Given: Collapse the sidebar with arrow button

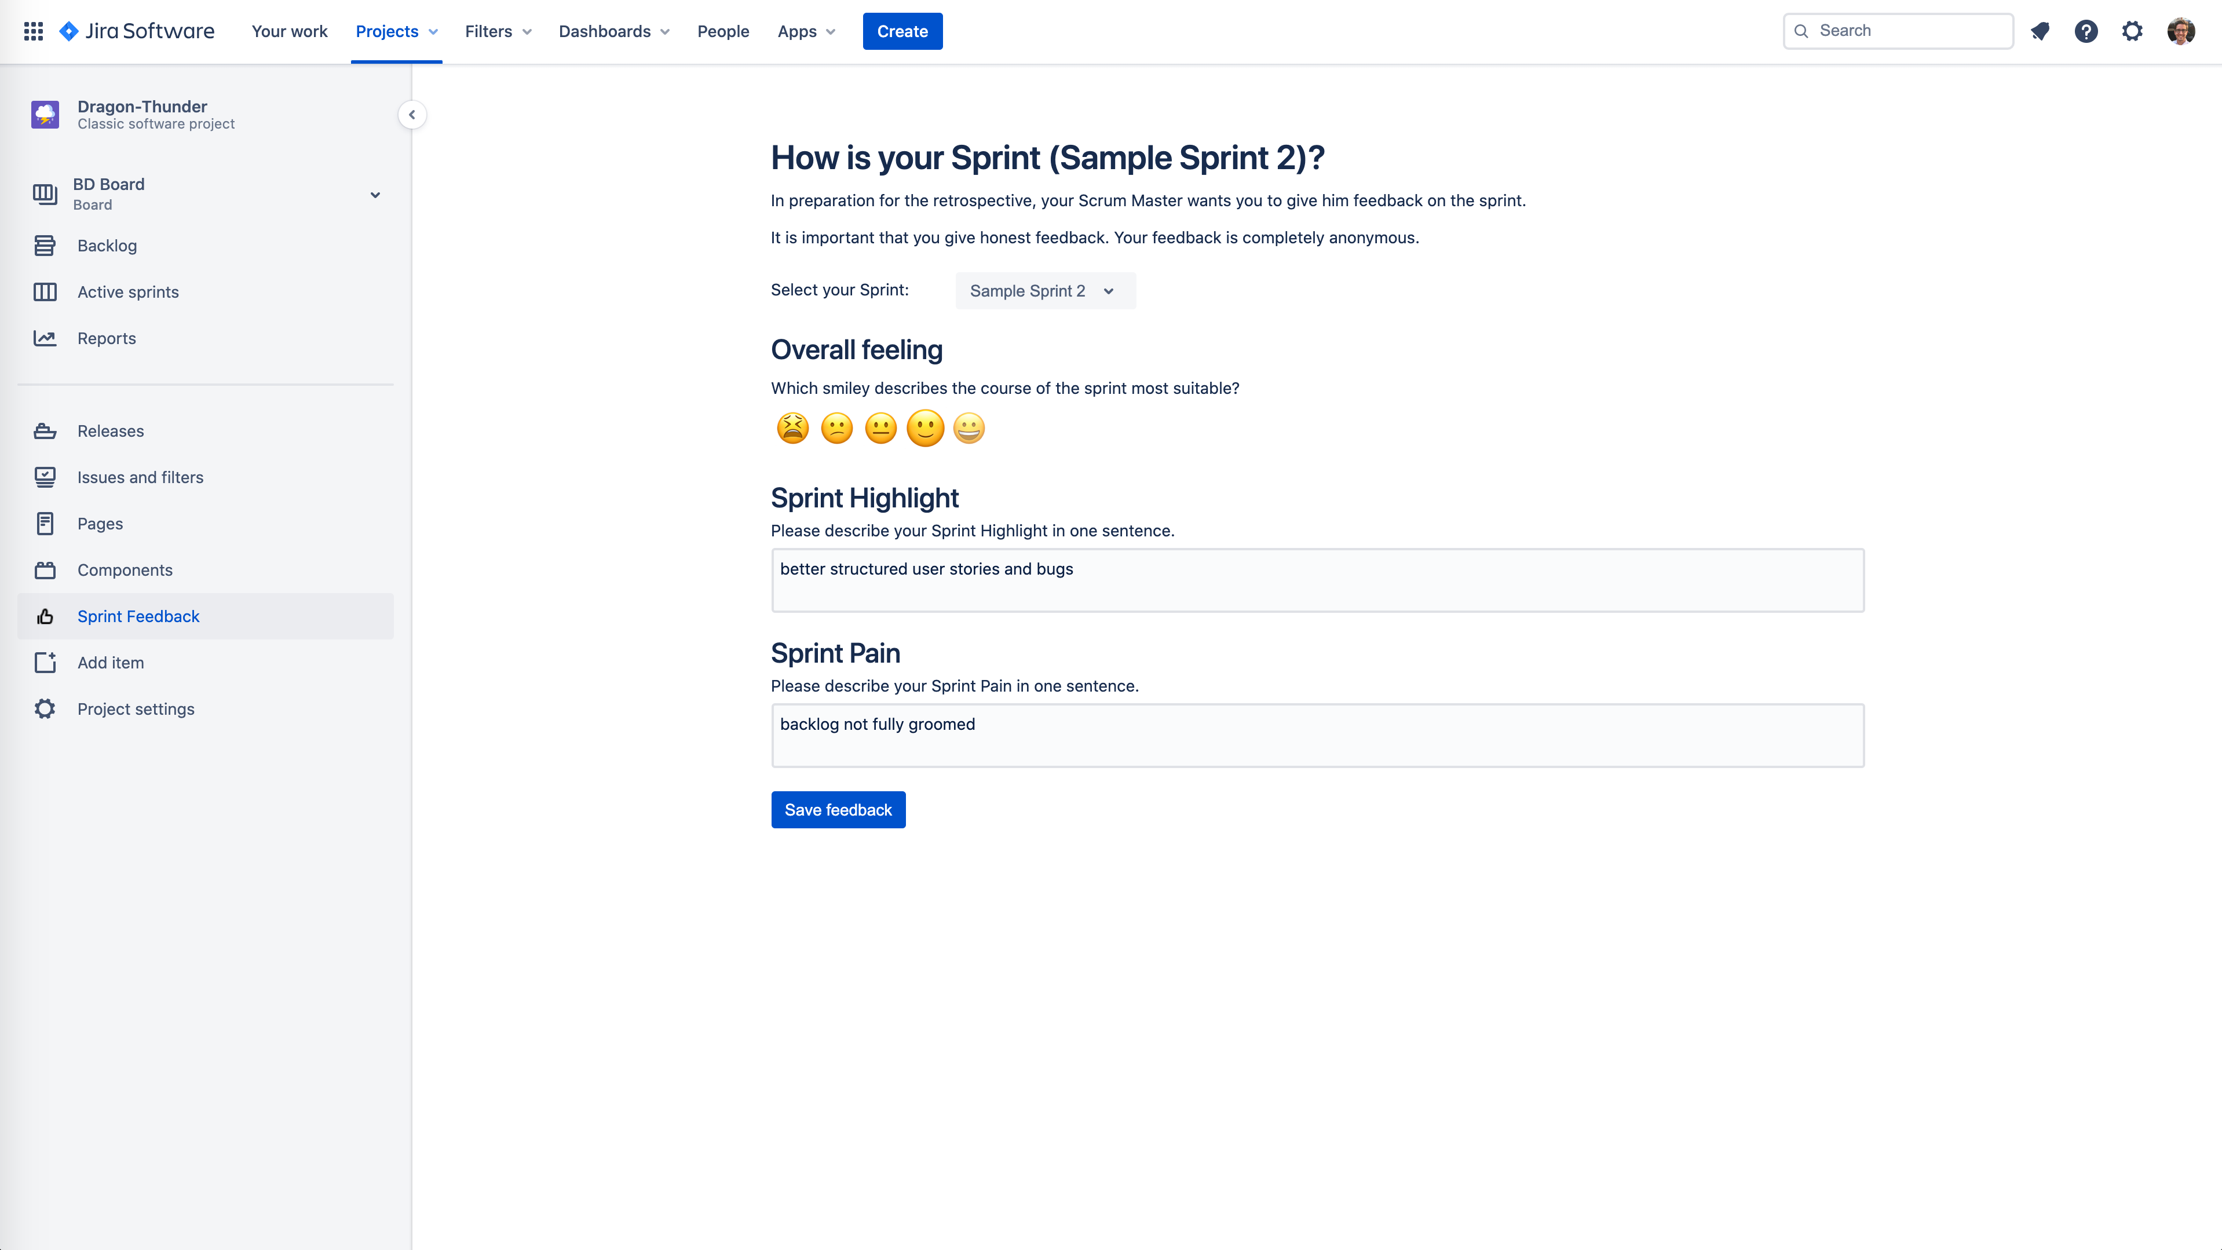Looking at the screenshot, I should (411, 115).
